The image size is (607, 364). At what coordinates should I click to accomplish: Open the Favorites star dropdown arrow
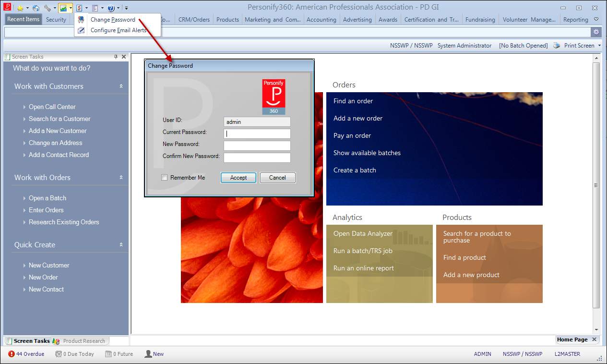(27, 8)
